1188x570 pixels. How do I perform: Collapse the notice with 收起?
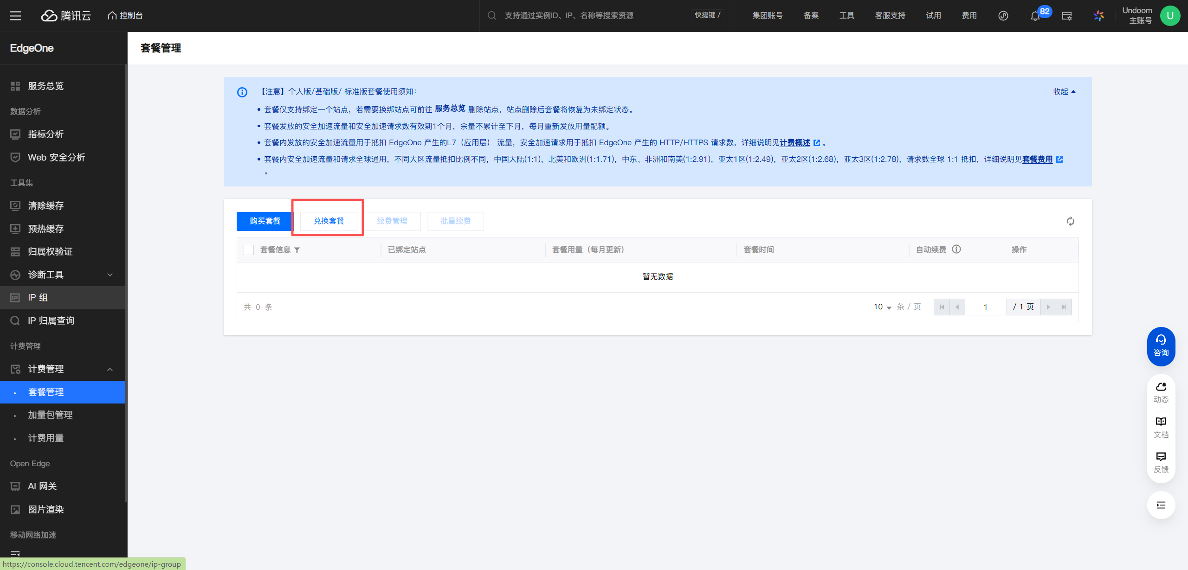pyautogui.click(x=1064, y=91)
